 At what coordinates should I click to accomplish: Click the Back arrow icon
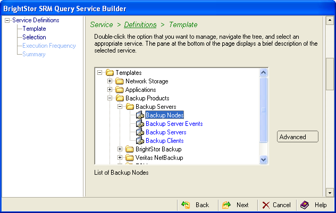186,205
